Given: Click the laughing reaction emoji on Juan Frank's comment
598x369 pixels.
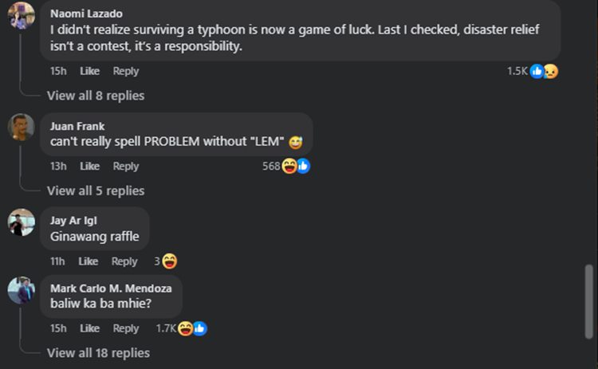Looking at the screenshot, I should click(x=289, y=167).
